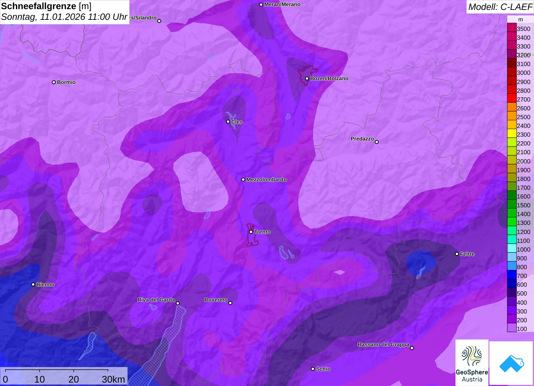Screen dimensions: 534x386
Task: Click the Riva del Garda label
Action: coord(156,300)
